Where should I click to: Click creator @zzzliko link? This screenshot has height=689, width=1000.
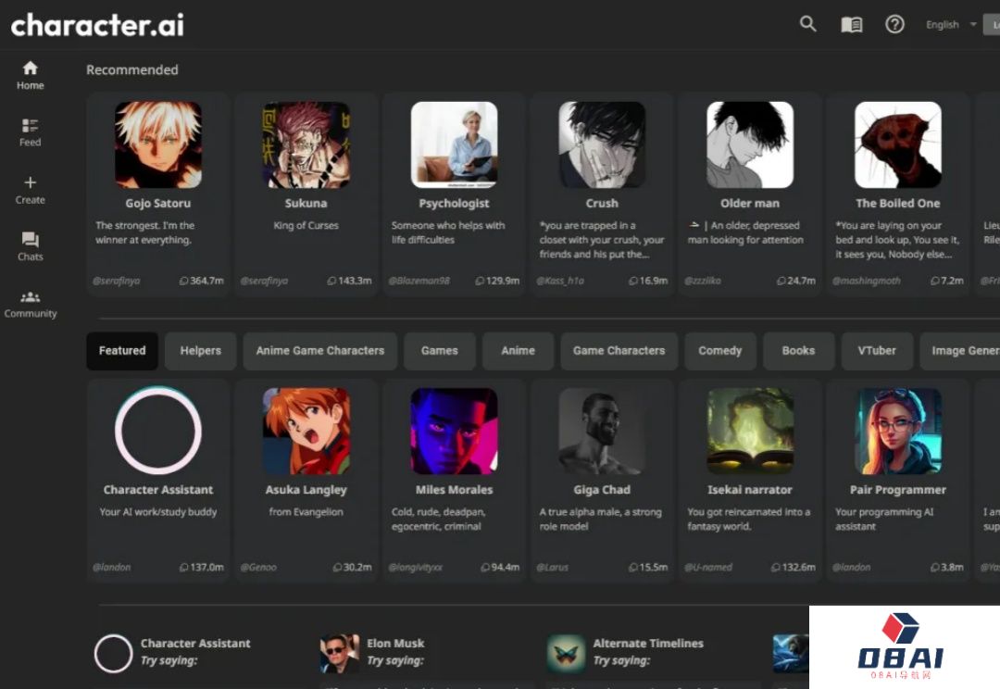point(702,281)
